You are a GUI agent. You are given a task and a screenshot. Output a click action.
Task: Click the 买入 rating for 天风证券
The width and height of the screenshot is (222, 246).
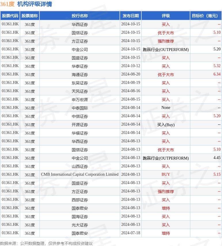click(166, 91)
